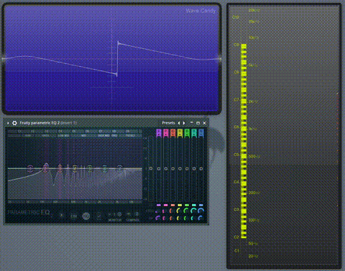
Task: Click the orange band 3 type icon
Action: (x=172, y=133)
